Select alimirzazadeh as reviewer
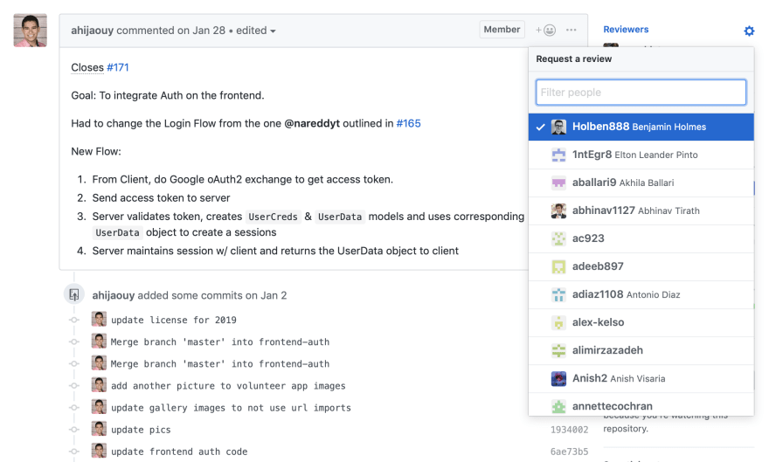769x462 pixels. click(641, 350)
